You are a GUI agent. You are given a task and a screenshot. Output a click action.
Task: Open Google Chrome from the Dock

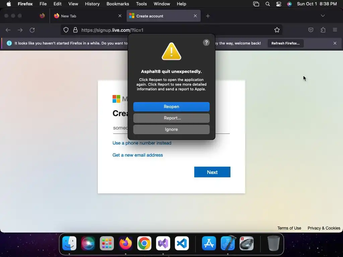pyautogui.click(x=144, y=243)
